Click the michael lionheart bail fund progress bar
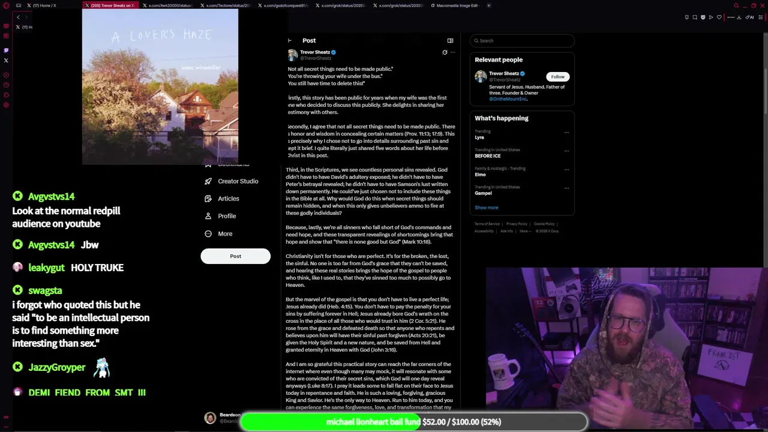The image size is (768, 432). click(413, 422)
